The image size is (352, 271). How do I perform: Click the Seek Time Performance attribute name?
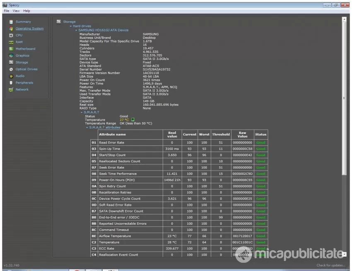tap(118, 174)
